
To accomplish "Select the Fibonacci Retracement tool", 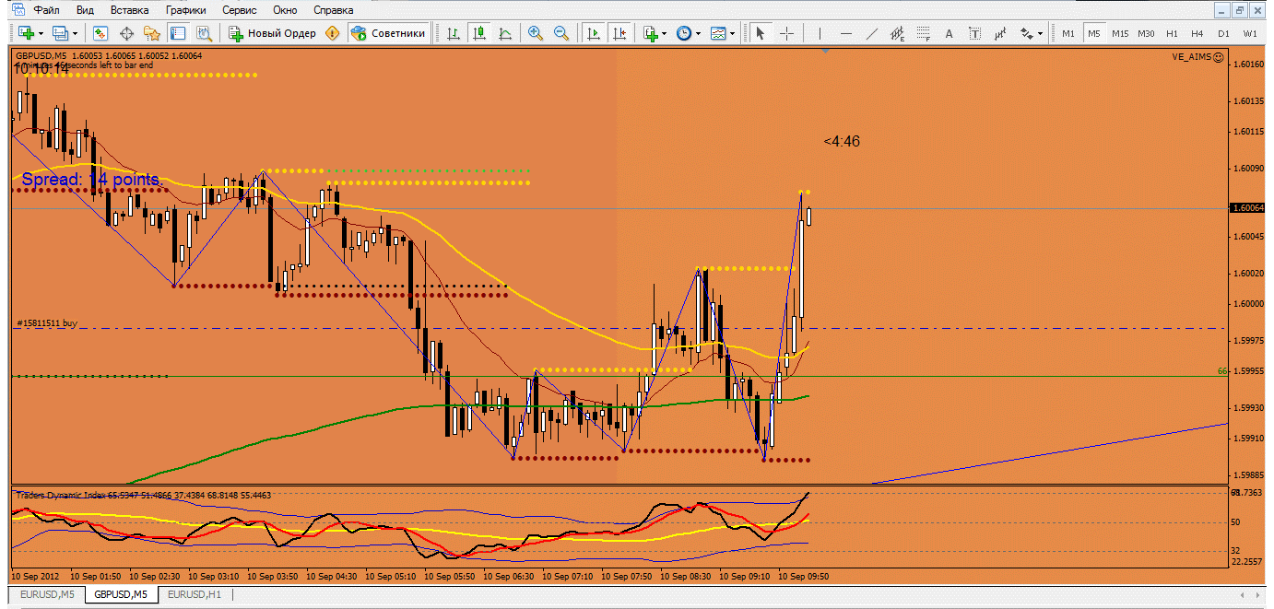I will [x=924, y=33].
